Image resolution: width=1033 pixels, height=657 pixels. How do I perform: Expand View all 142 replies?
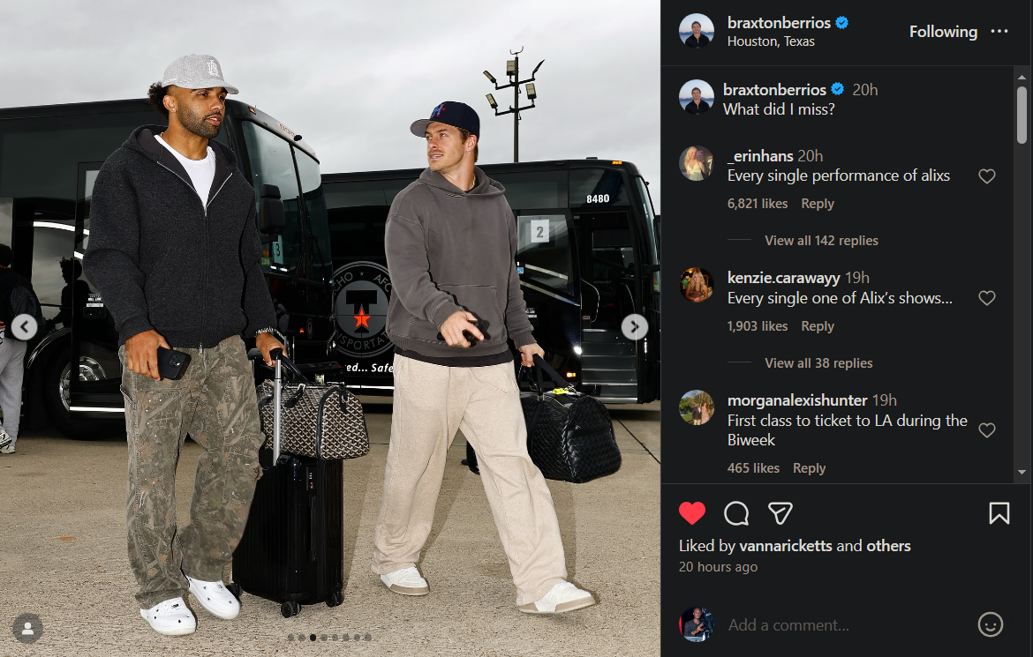click(x=821, y=240)
